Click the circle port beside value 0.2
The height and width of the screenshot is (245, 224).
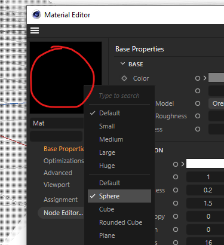(176, 190)
